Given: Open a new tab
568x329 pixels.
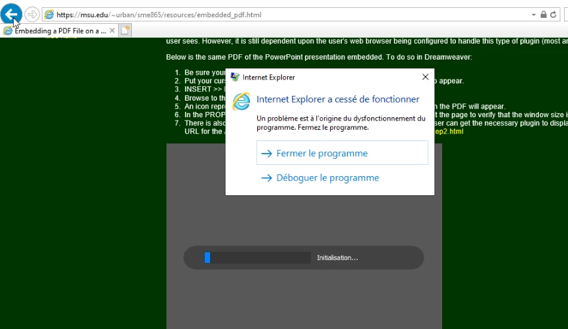Looking at the screenshot, I should (x=125, y=30).
